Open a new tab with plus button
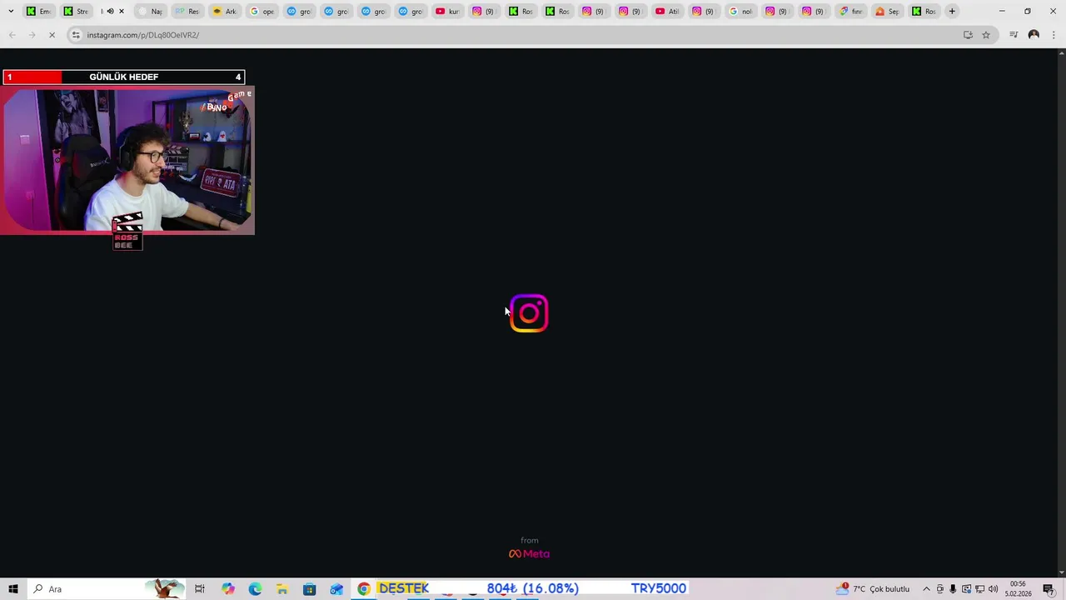The height and width of the screenshot is (600, 1066). (x=952, y=11)
